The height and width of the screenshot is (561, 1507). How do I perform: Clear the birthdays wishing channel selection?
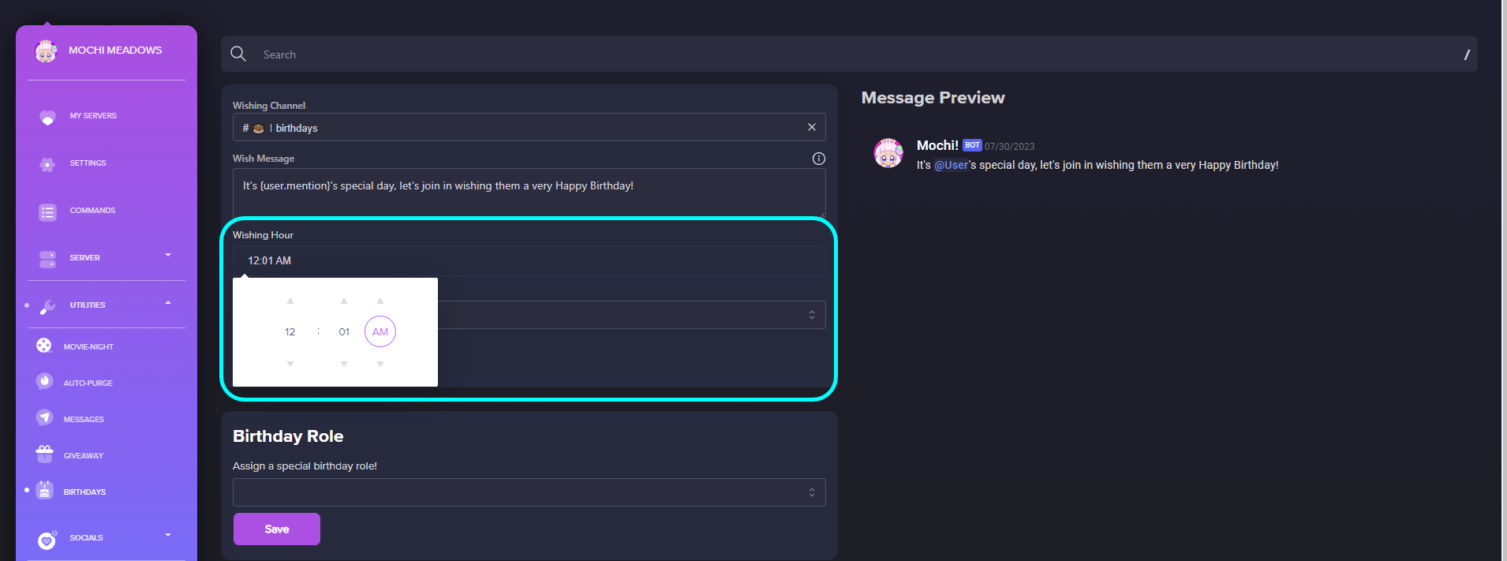[811, 127]
